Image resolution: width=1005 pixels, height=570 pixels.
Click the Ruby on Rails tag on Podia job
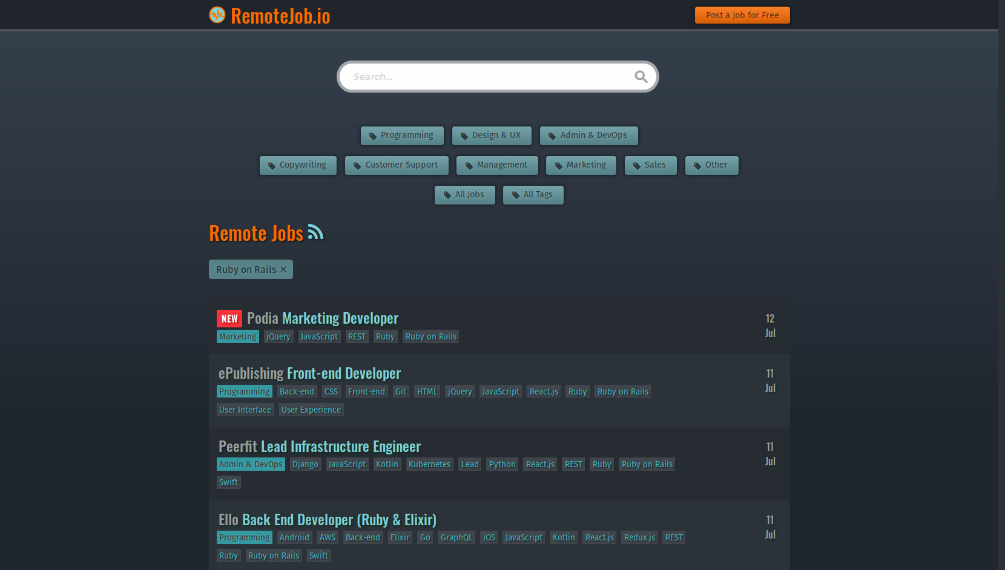click(x=431, y=336)
